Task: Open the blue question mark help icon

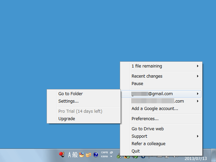Action: [x=96, y=155]
